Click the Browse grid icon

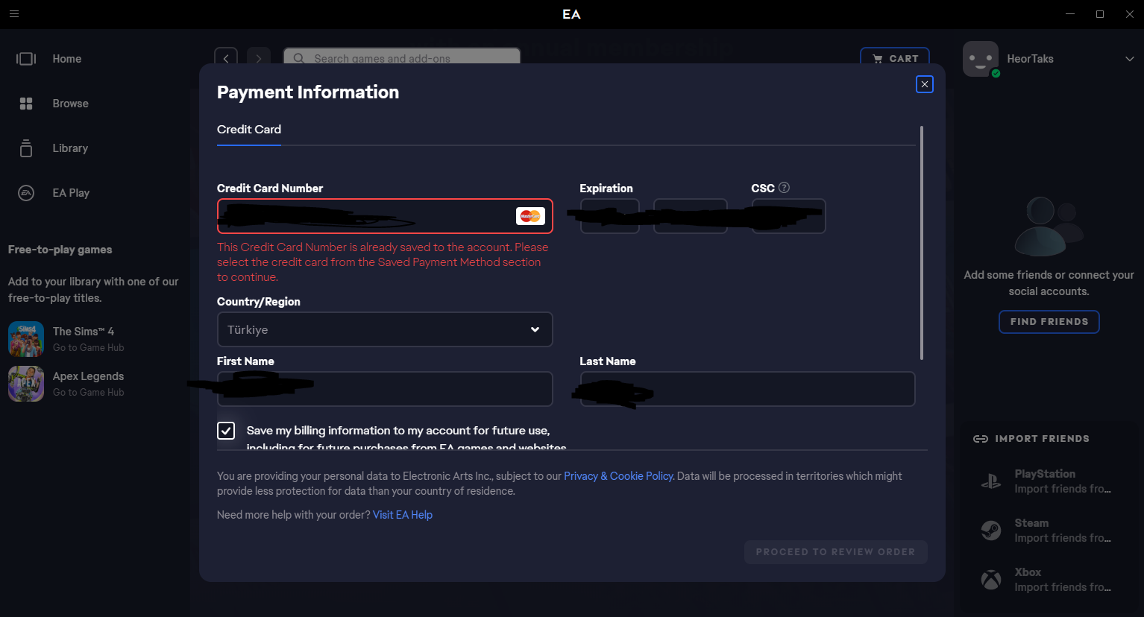coord(26,104)
